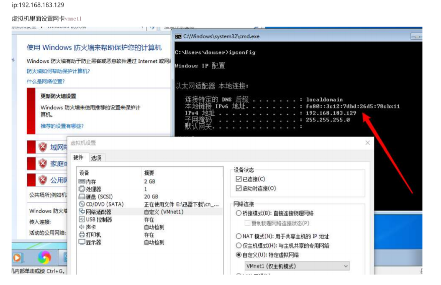Select the CD/DVD (SATA) drive icon
This screenshot has height=285, width=441.
click(82, 204)
